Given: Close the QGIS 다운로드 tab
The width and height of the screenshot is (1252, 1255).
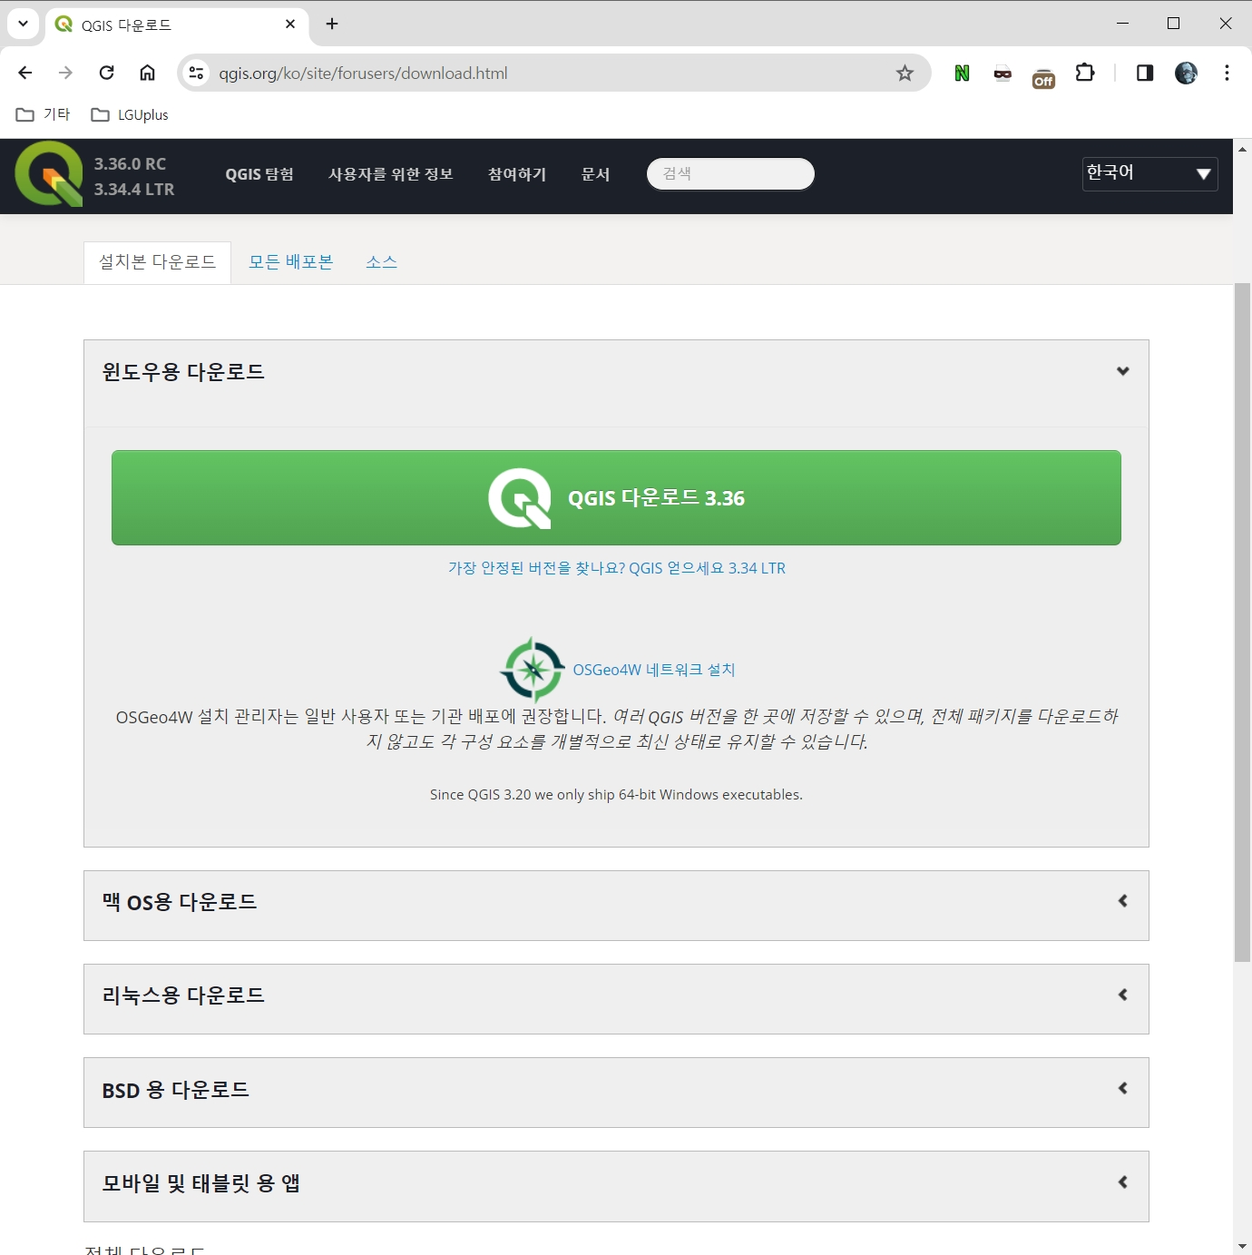Looking at the screenshot, I should click(x=290, y=25).
